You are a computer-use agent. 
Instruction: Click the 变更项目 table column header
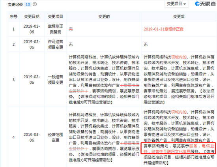(55, 17)
